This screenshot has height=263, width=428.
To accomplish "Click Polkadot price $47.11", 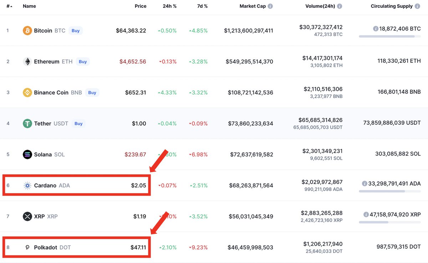I will click(x=138, y=247).
